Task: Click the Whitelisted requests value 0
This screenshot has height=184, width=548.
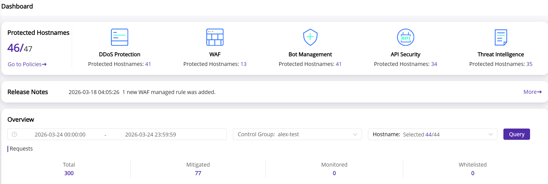Action: (473, 173)
